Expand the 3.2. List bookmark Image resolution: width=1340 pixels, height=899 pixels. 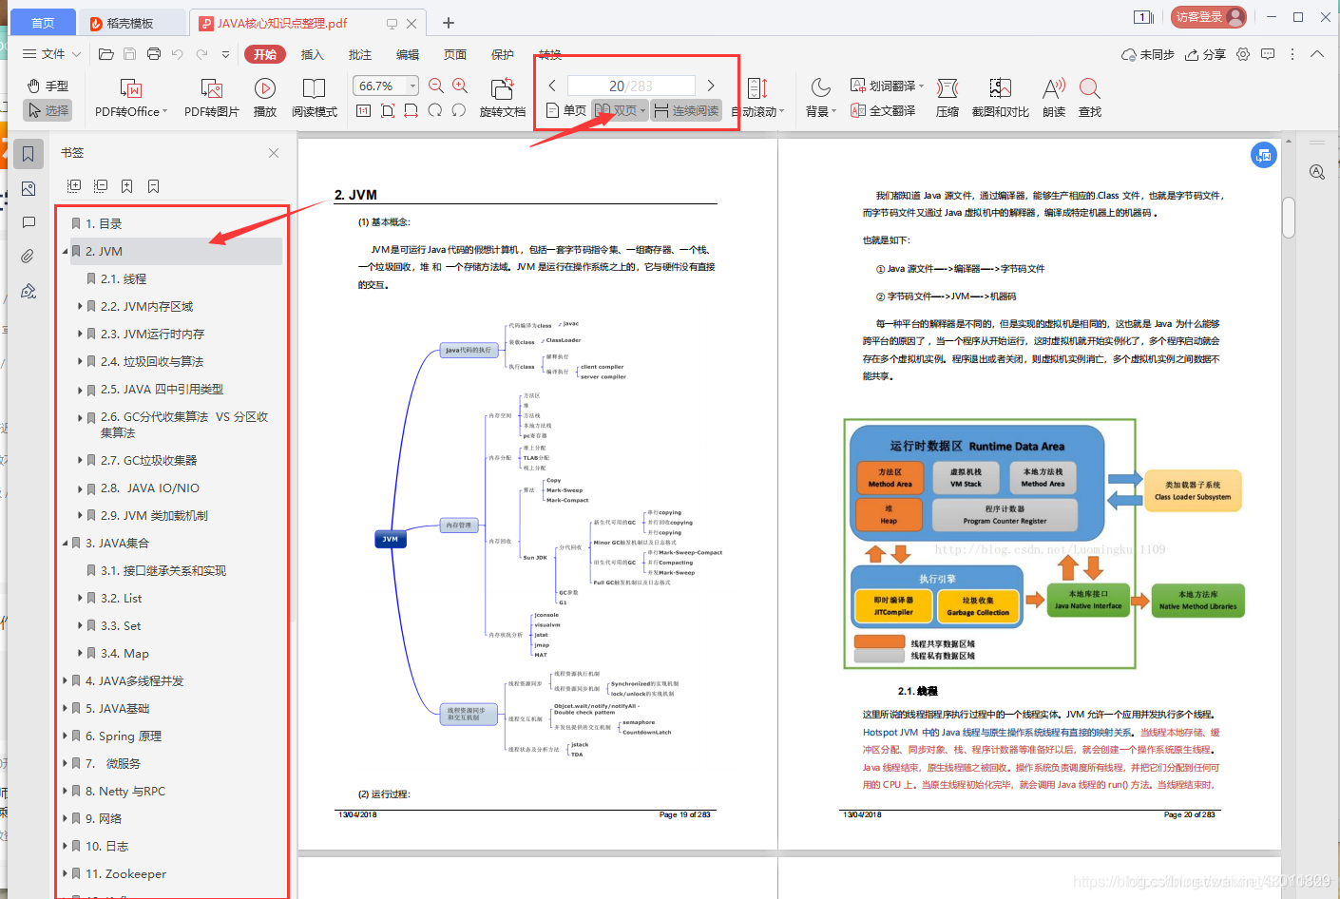click(x=80, y=599)
